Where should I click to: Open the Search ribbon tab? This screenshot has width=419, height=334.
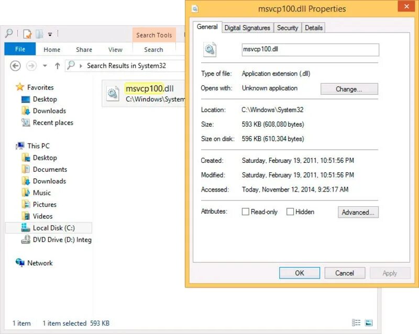153,50
